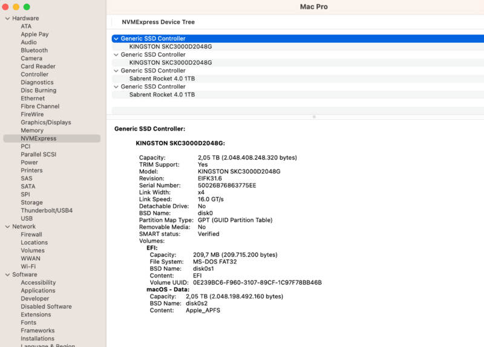Select Disabled Software in the sidebar
Screen dimensions: 484x347
(46, 306)
